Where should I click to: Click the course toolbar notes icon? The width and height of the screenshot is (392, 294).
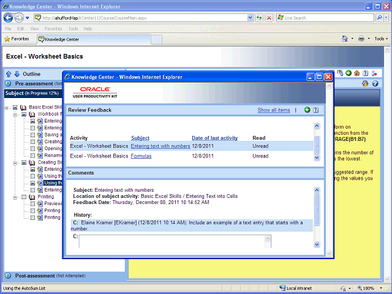tap(340, 73)
